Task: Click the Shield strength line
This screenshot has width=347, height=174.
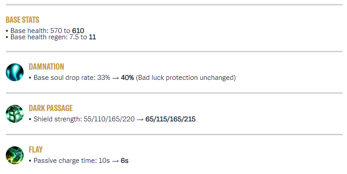Action: coord(112,119)
